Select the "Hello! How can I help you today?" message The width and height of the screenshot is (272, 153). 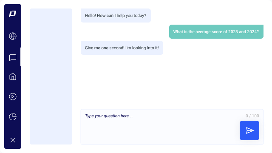click(x=116, y=15)
